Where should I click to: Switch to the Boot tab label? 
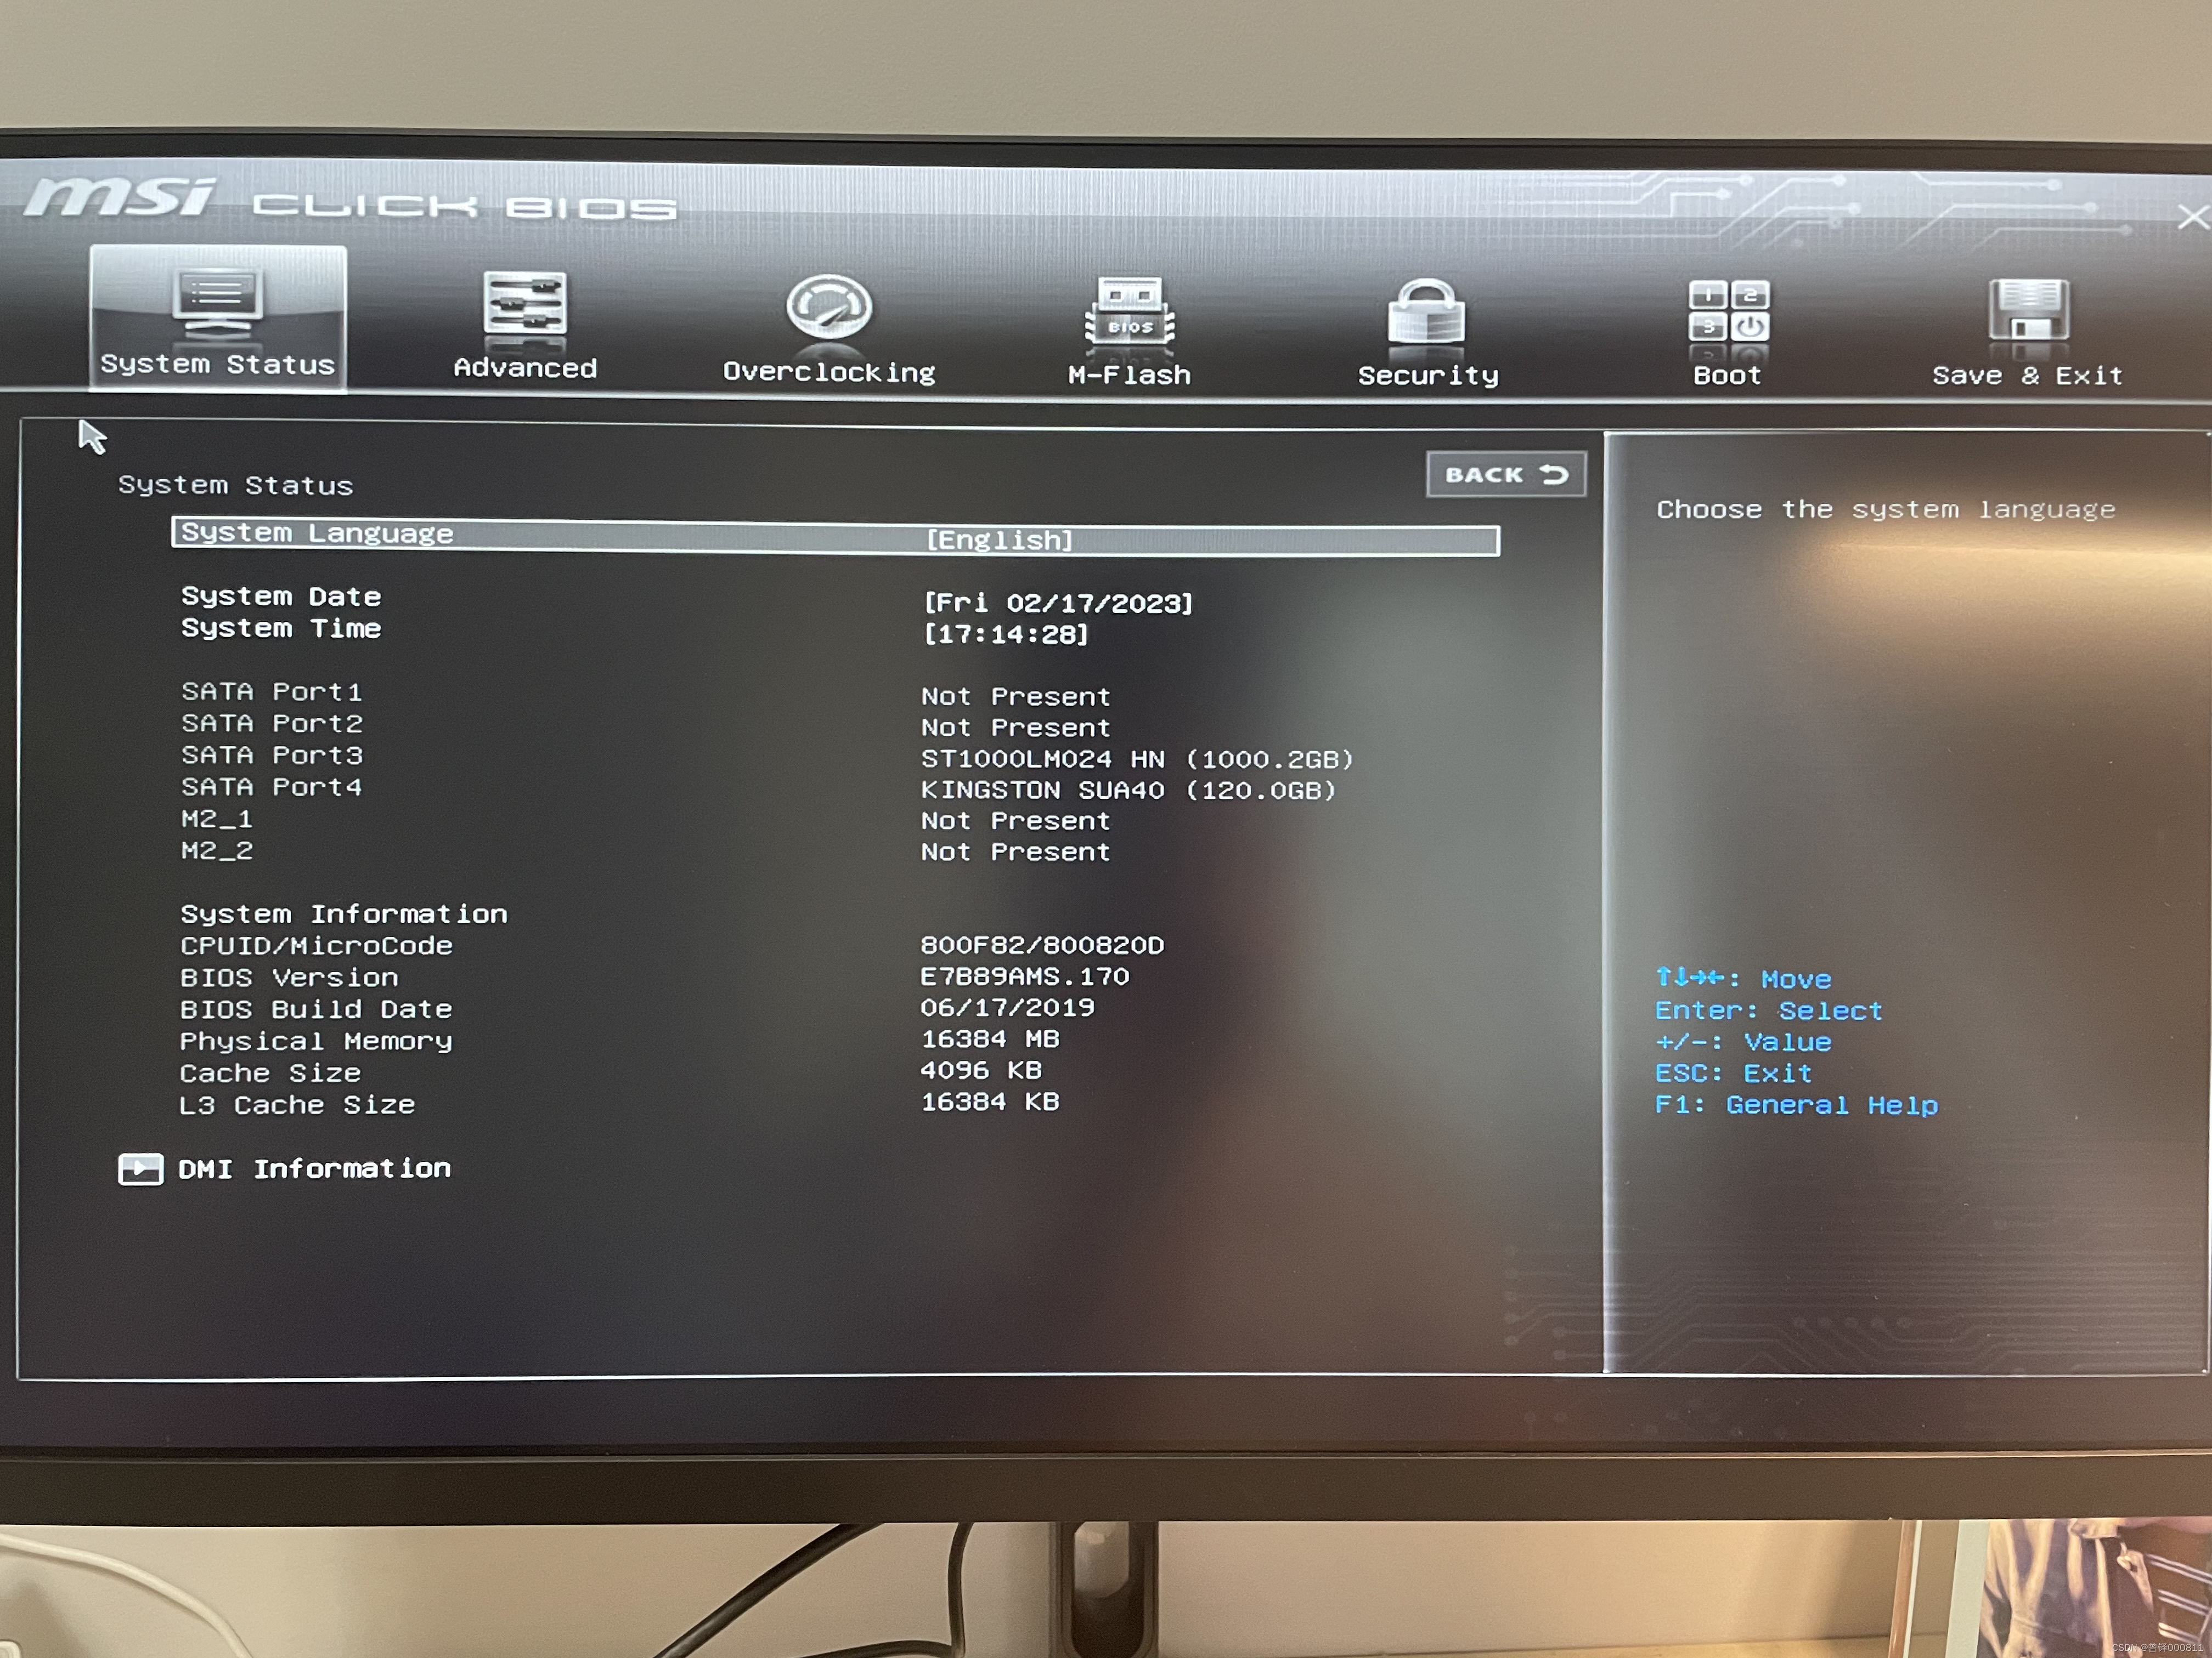tap(1727, 376)
